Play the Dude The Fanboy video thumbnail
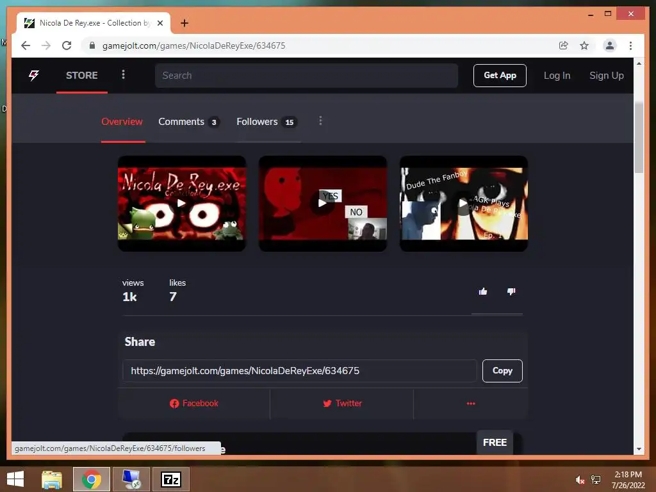This screenshot has width=656, height=492. [x=464, y=204]
